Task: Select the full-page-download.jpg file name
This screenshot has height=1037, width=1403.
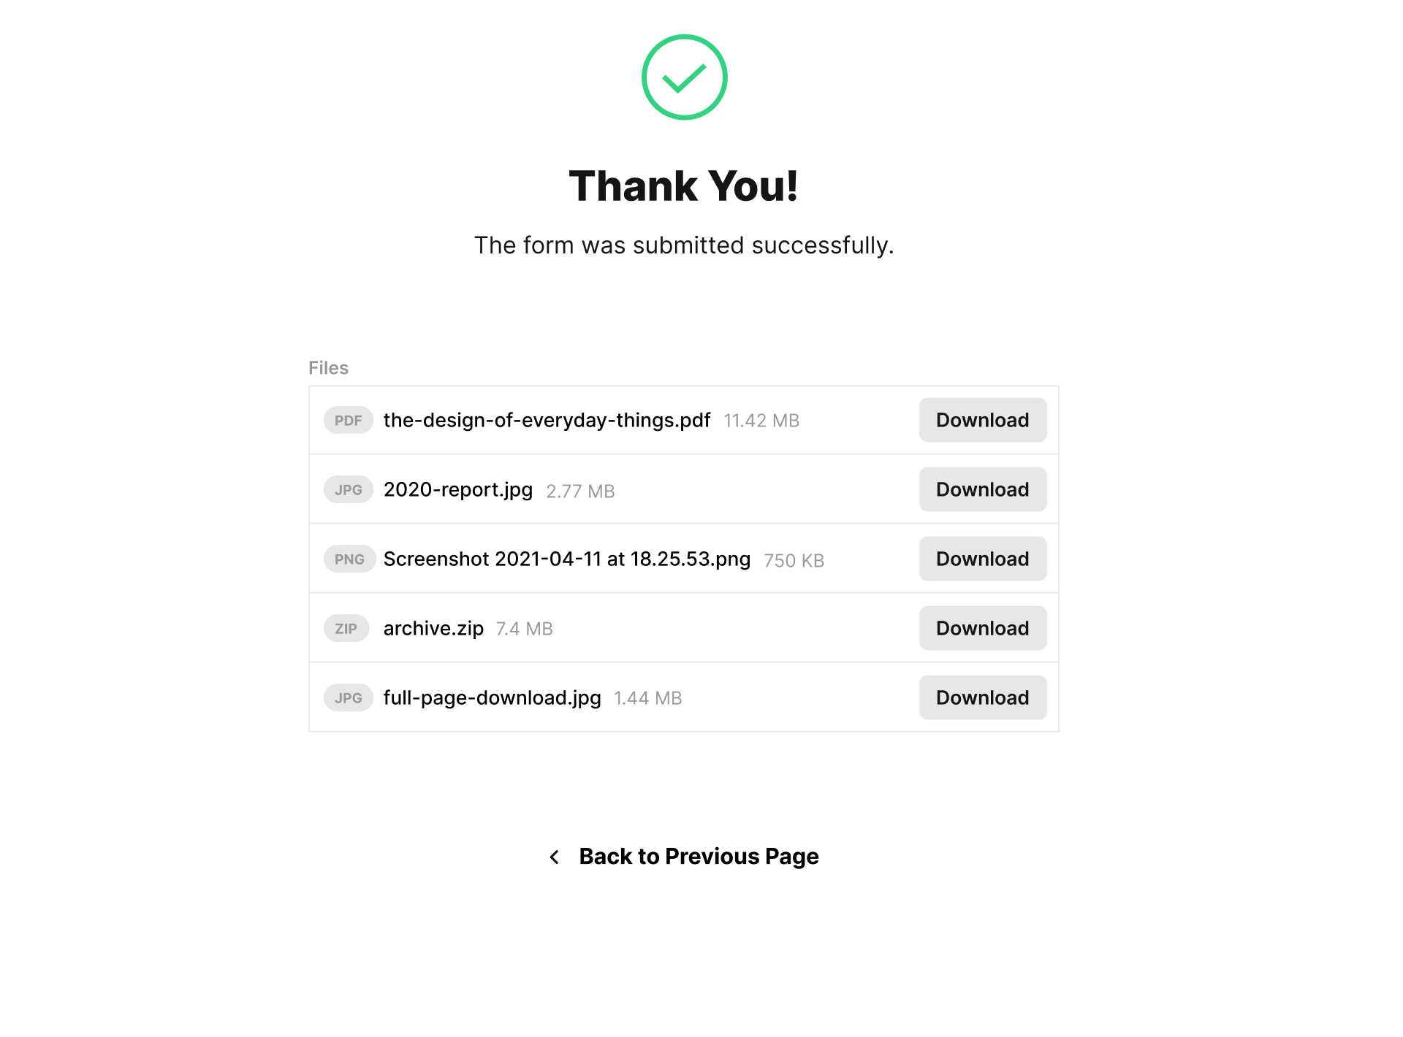Action: tap(493, 698)
